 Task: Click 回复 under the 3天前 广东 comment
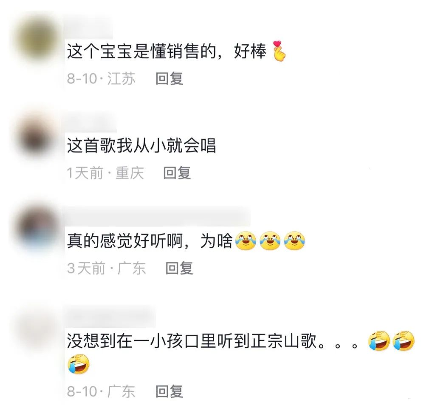[179, 268]
